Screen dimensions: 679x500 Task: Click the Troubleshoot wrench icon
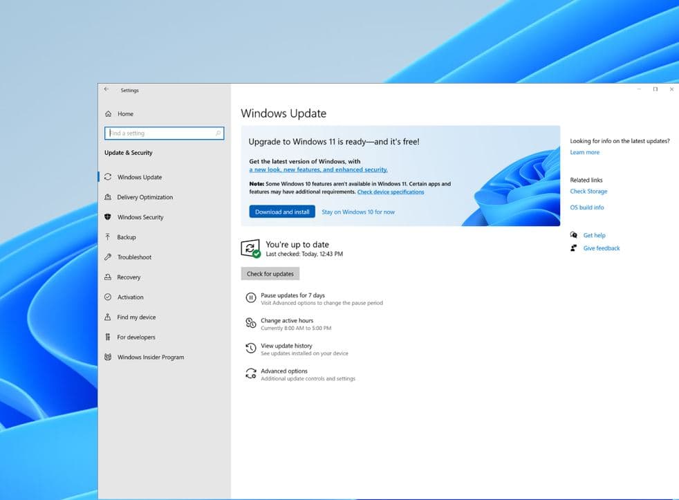[109, 257]
